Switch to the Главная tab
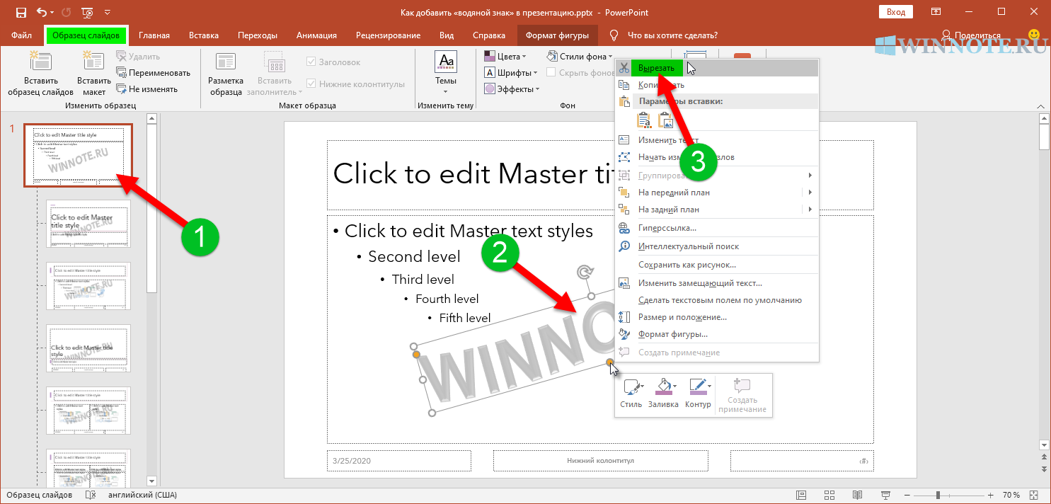Screen dimensions: 1051x504 [x=154, y=35]
